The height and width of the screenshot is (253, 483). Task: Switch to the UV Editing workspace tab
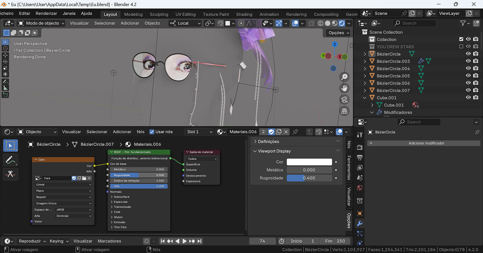185,14
